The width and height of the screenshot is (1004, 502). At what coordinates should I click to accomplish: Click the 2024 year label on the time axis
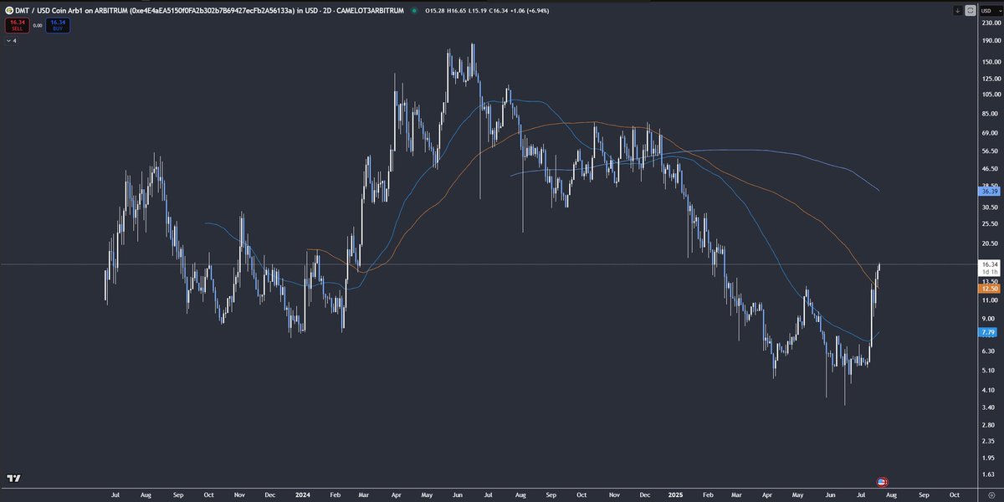[x=303, y=494]
